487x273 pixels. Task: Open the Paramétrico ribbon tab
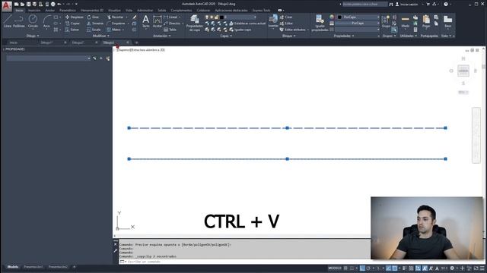pos(68,10)
